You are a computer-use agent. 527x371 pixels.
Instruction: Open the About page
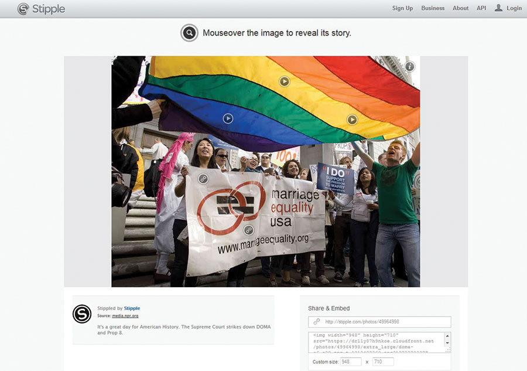460,8
